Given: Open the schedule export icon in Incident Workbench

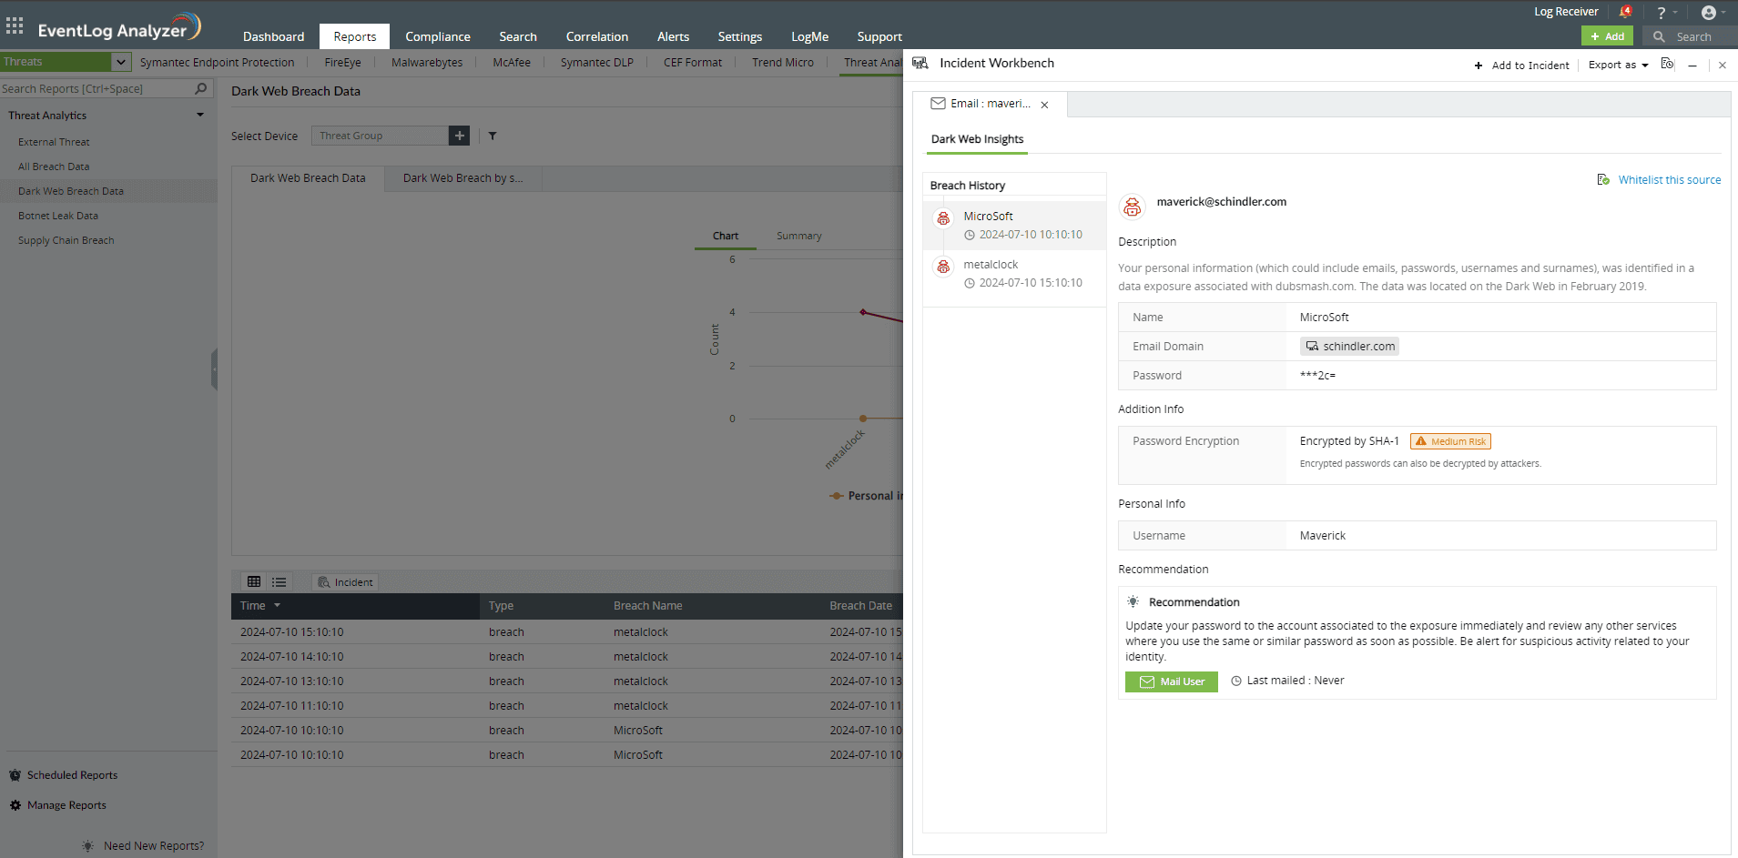Looking at the screenshot, I should pos(1667,65).
